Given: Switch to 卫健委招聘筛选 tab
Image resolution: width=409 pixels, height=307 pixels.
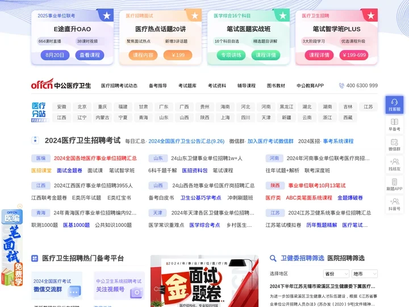Looking at the screenshot, I should [x=302, y=259].
